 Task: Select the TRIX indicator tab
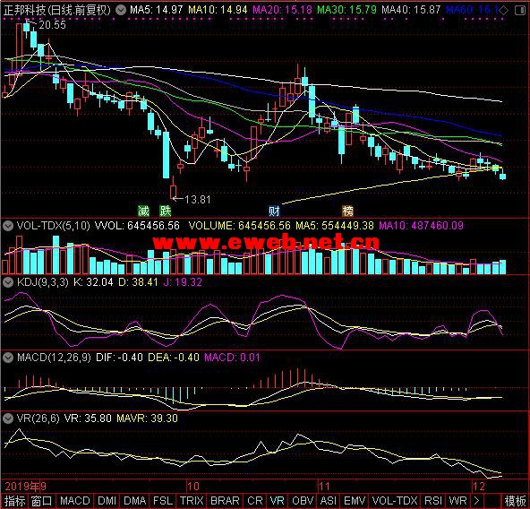192,501
